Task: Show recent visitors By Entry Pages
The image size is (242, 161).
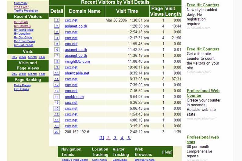Action: tap(25, 41)
